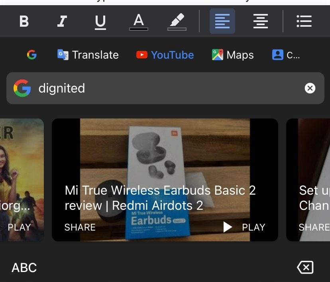Insert a bulleted list
330x282 pixels.
[304, 21]
